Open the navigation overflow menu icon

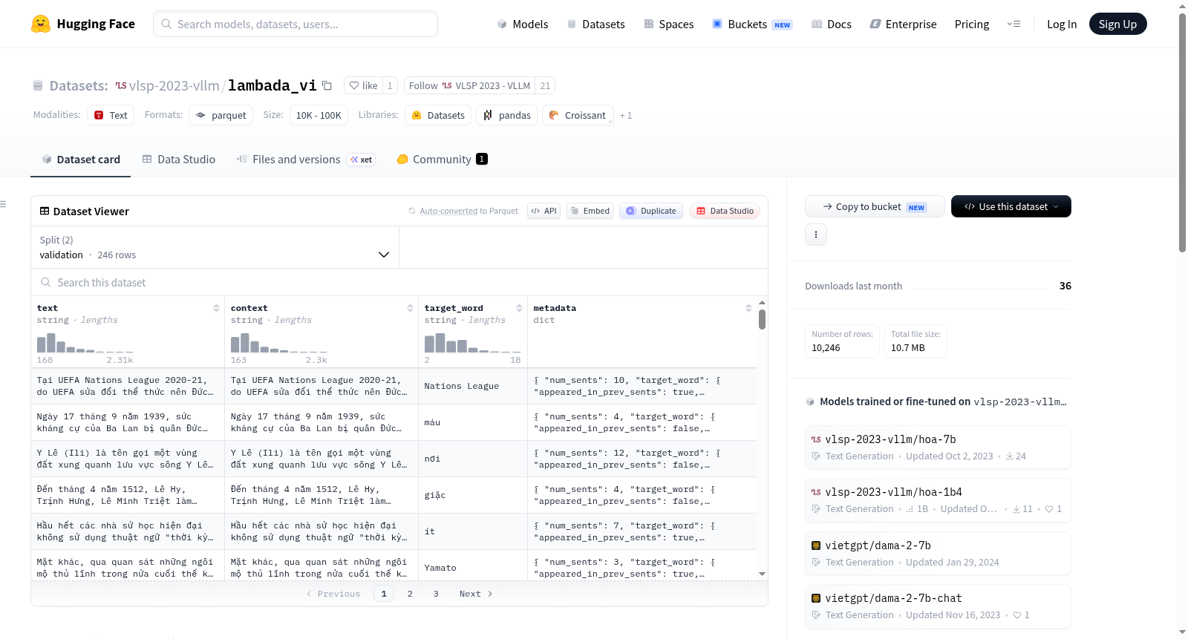(1014, 24)
